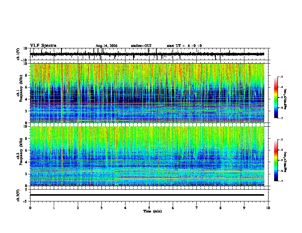Click time axis tick label "9"
The height and width of the screenshot is (233, 302).
tap(244, 208)
